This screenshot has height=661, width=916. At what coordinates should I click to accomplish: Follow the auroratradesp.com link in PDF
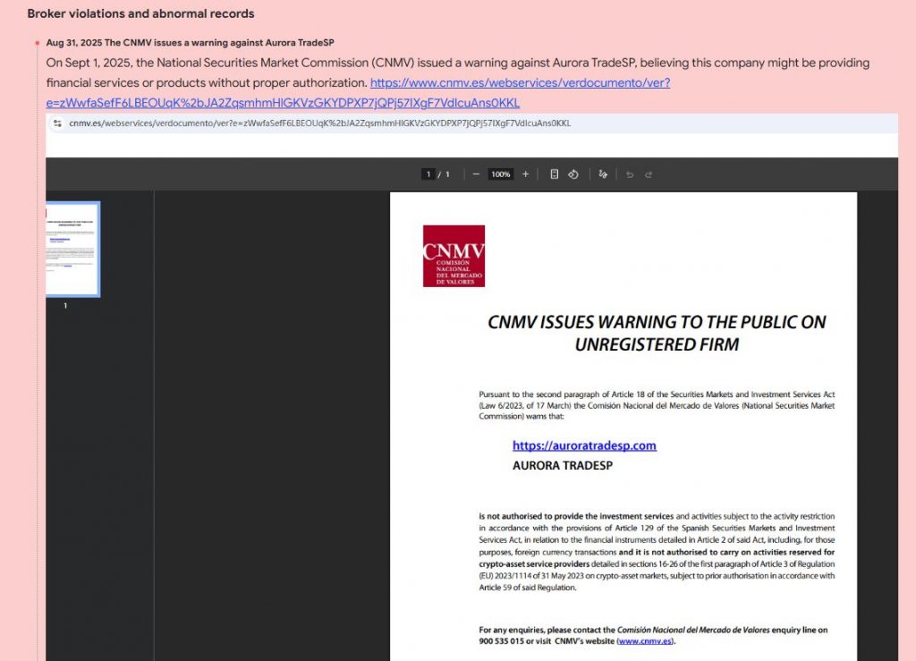coord(584,445)
